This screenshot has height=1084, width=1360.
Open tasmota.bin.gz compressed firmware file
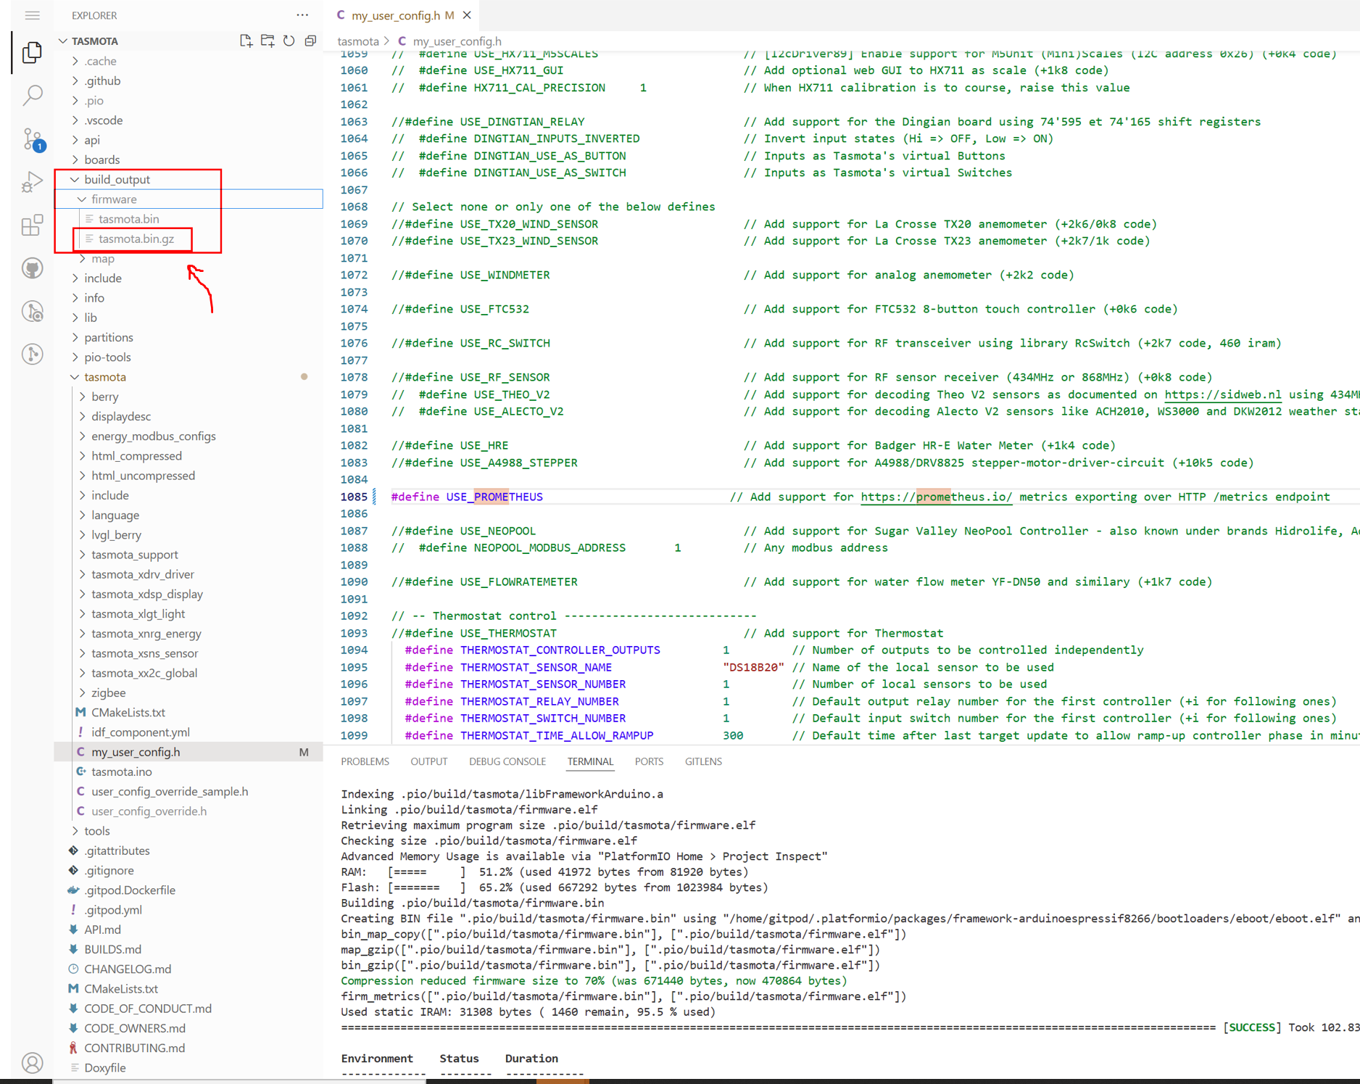click(x=136, y=239)
